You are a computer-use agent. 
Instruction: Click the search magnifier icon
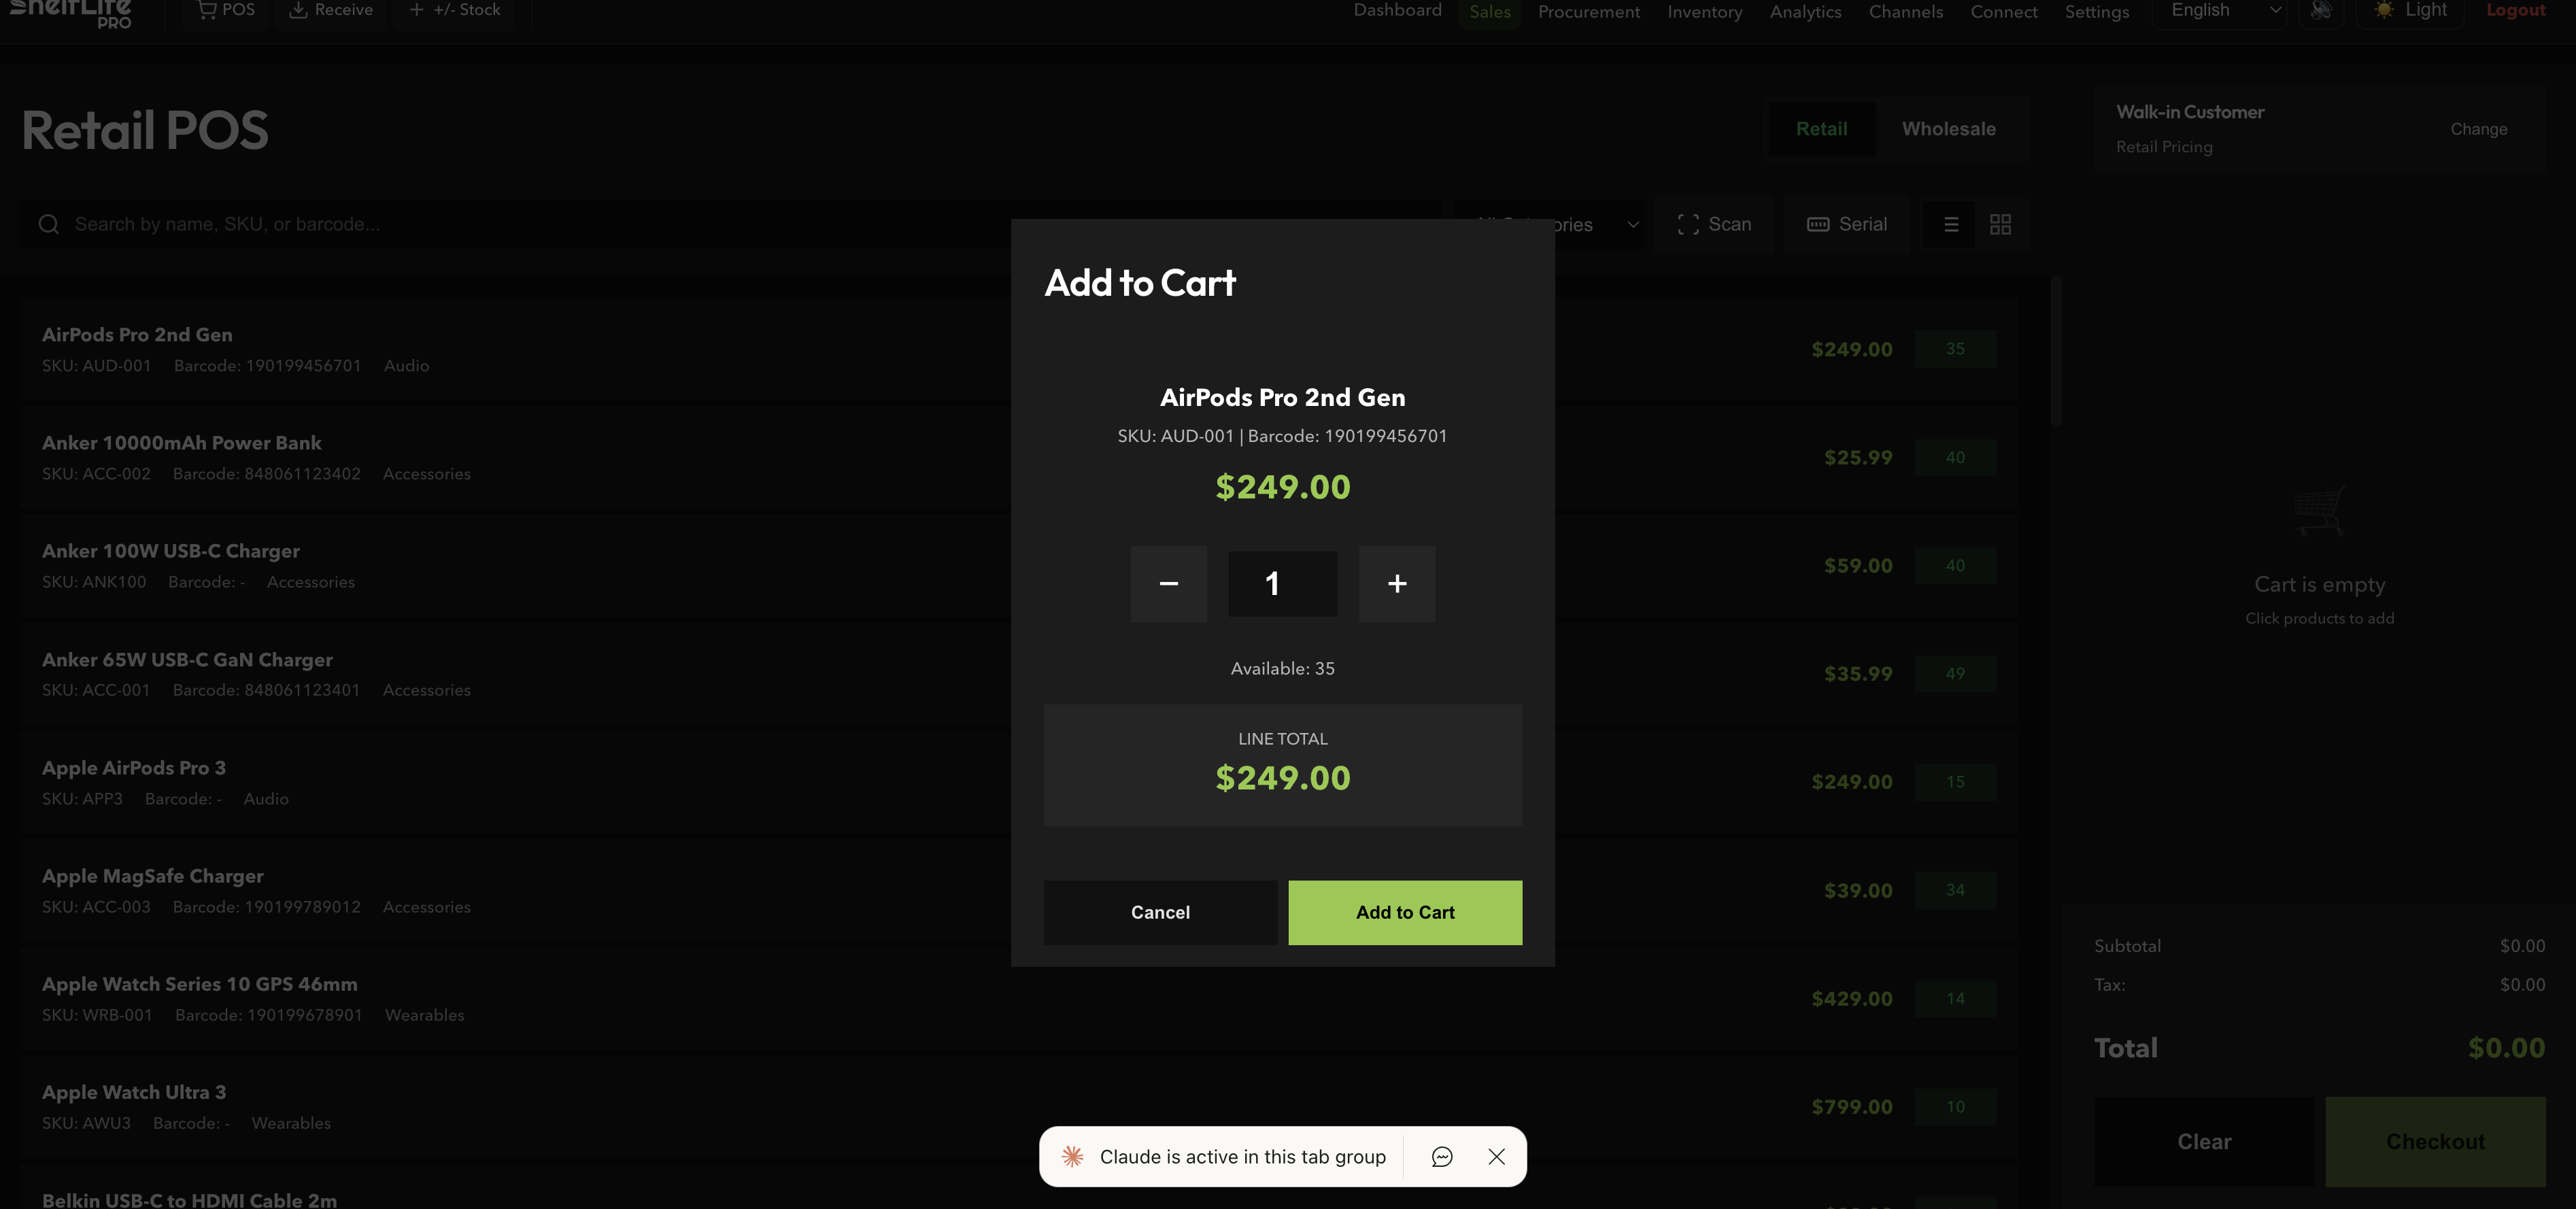click(49, 224)
